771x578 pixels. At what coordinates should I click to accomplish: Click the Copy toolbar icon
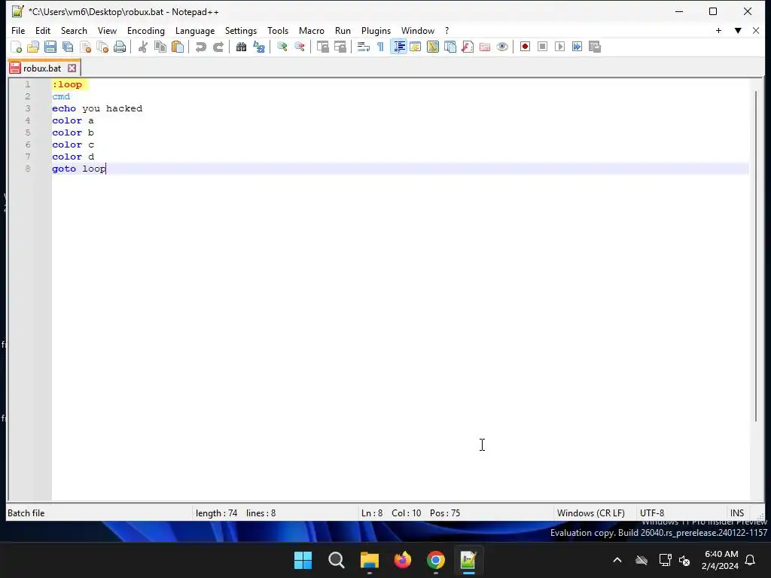pyautogui.click(x=160, y=47)
